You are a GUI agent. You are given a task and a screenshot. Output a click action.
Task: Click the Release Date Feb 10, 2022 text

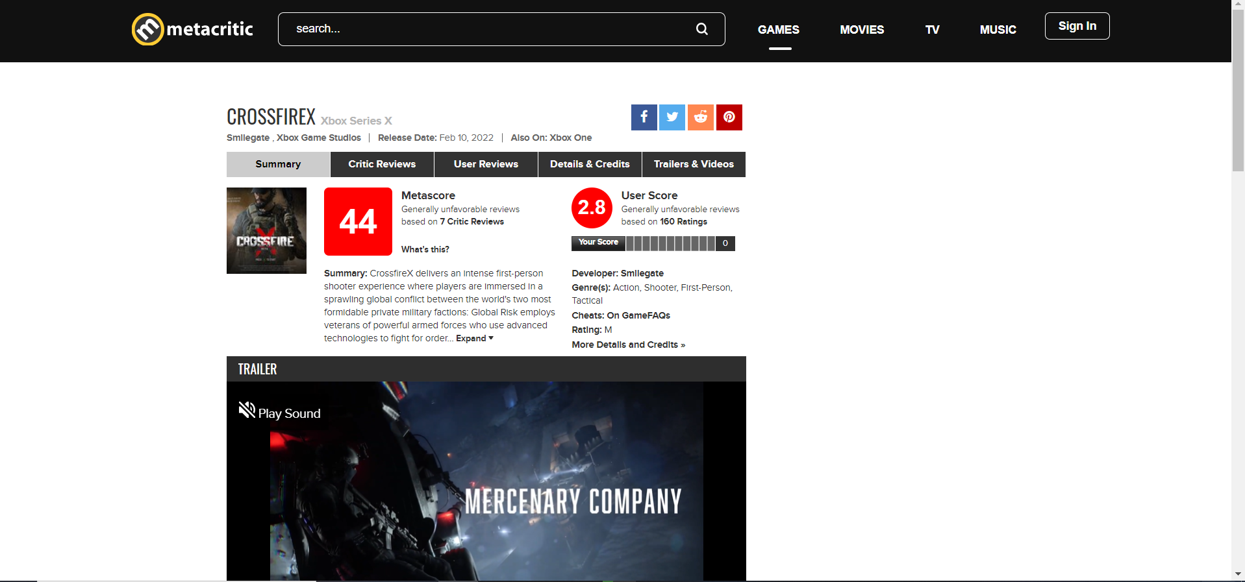436,138
